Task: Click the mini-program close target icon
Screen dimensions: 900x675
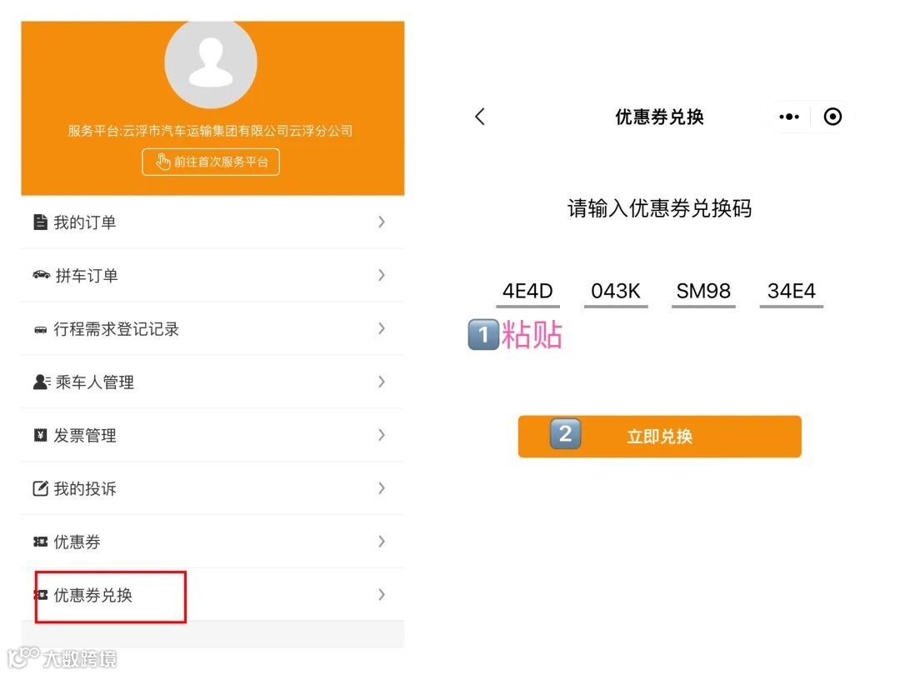Action: pos(832,117)
